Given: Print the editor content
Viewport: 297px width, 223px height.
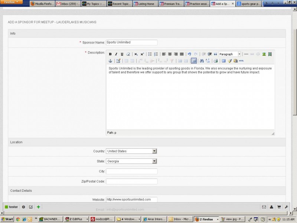Looking at the screenshot, I should pos(216,61).
